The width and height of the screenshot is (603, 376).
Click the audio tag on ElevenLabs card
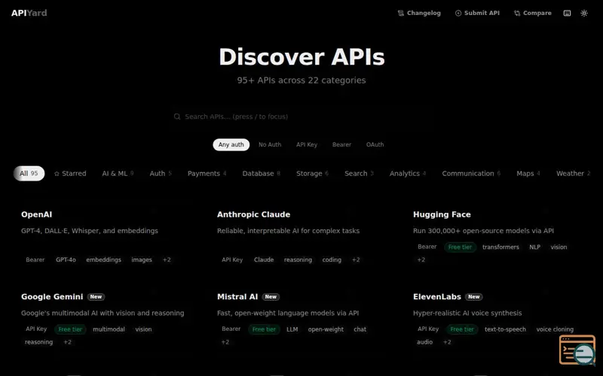(424, 342)
